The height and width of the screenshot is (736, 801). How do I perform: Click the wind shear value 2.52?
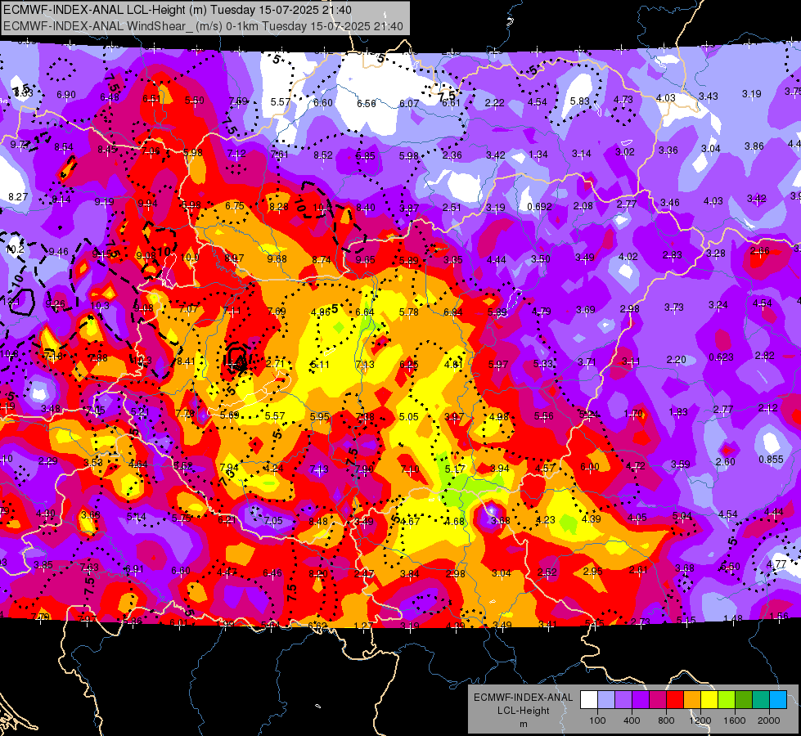point(547,572)
